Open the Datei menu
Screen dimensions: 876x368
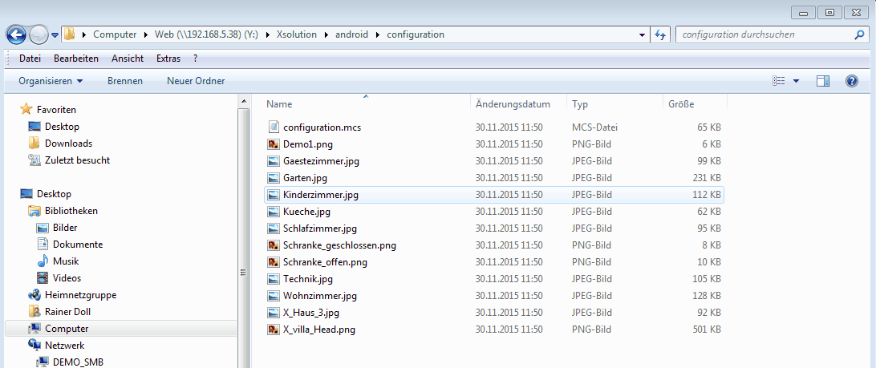point(30,59)
